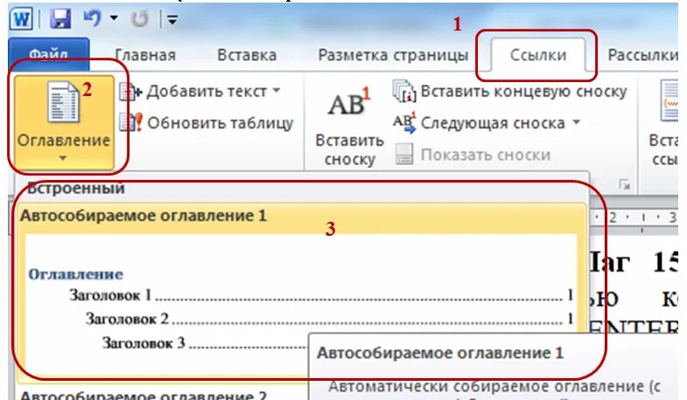Viewport: 687px width, 400px height.
Task: Open the undo history dropdown arrow
Action: (114, 18)
